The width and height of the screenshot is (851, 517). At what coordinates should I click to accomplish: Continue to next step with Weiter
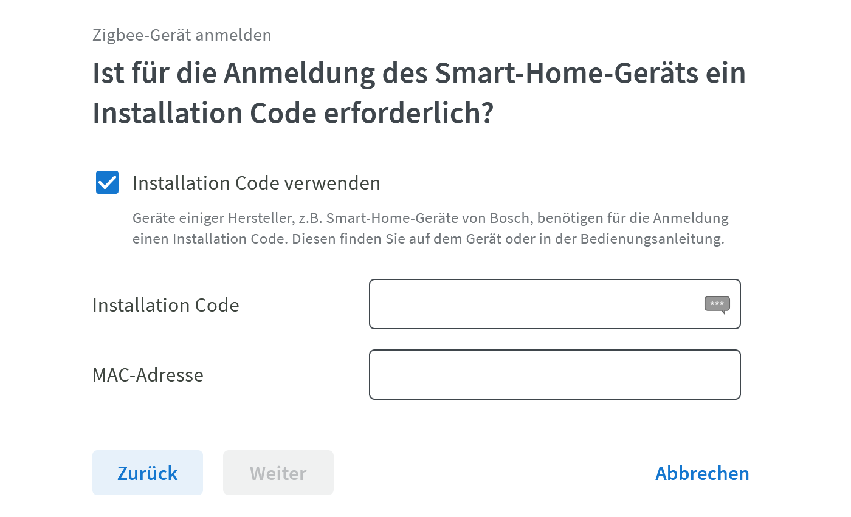278,473
